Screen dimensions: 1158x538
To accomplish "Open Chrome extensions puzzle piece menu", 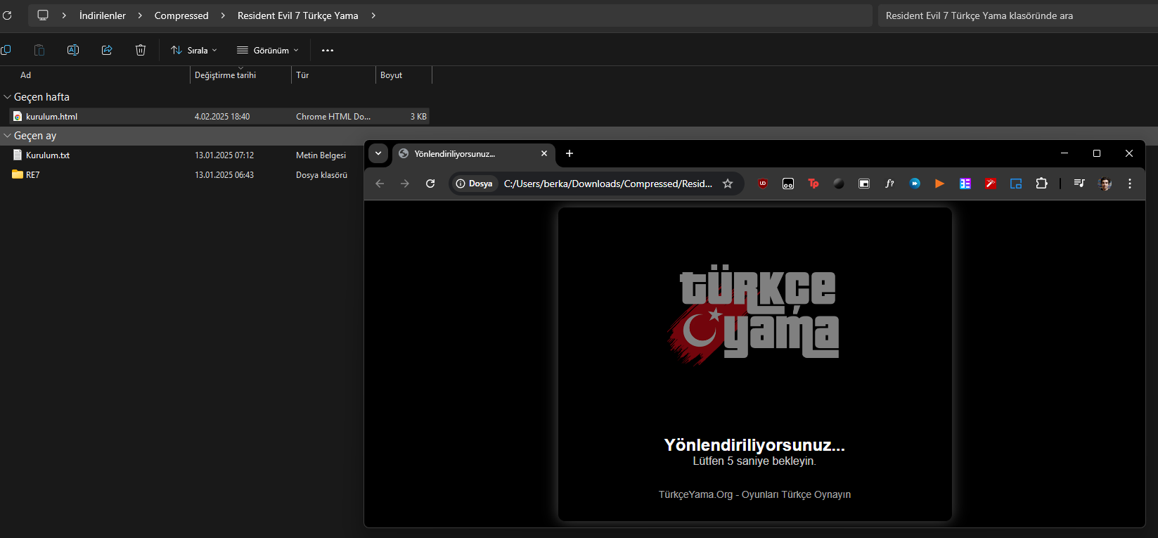I will click(1041, 184).
